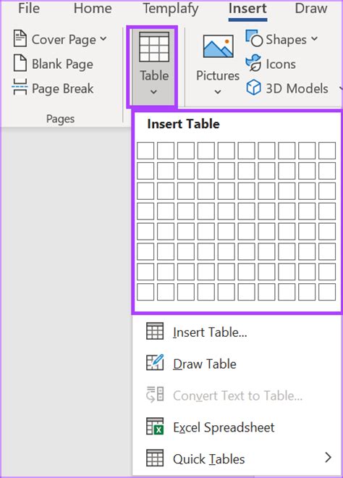Click the Draw Table pencil icon

(155, 362)
